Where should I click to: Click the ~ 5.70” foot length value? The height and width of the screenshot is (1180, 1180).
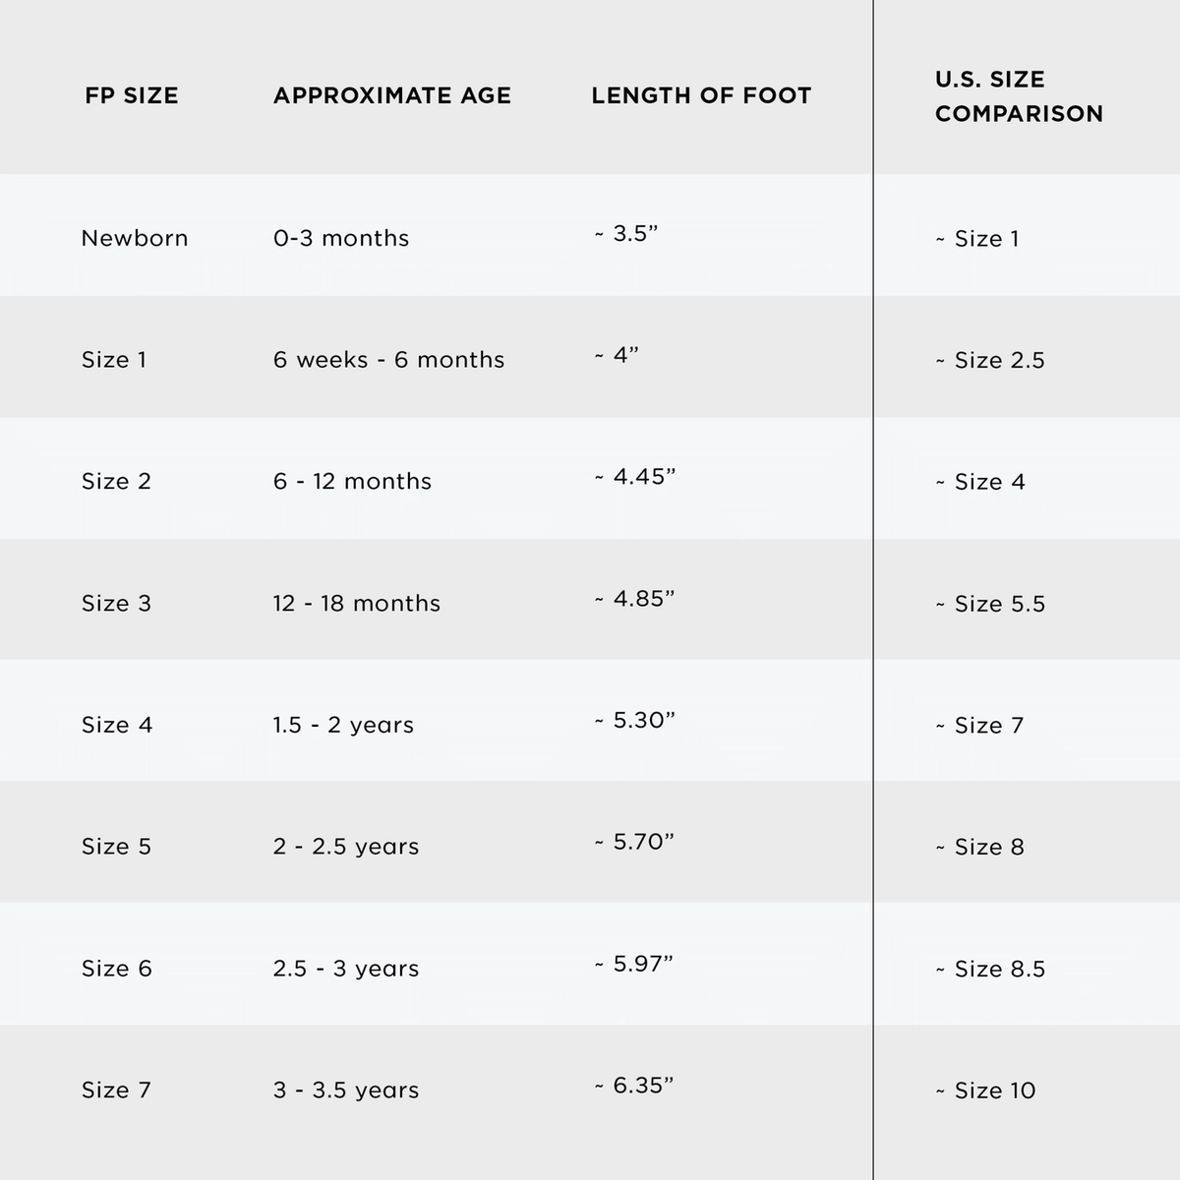pos(634,842)
